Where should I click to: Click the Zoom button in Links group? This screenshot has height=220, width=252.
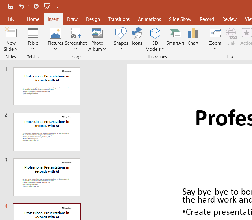pos(215,38)
